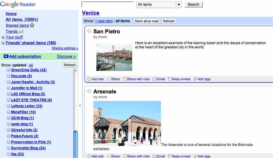Click the search text field

108,5
